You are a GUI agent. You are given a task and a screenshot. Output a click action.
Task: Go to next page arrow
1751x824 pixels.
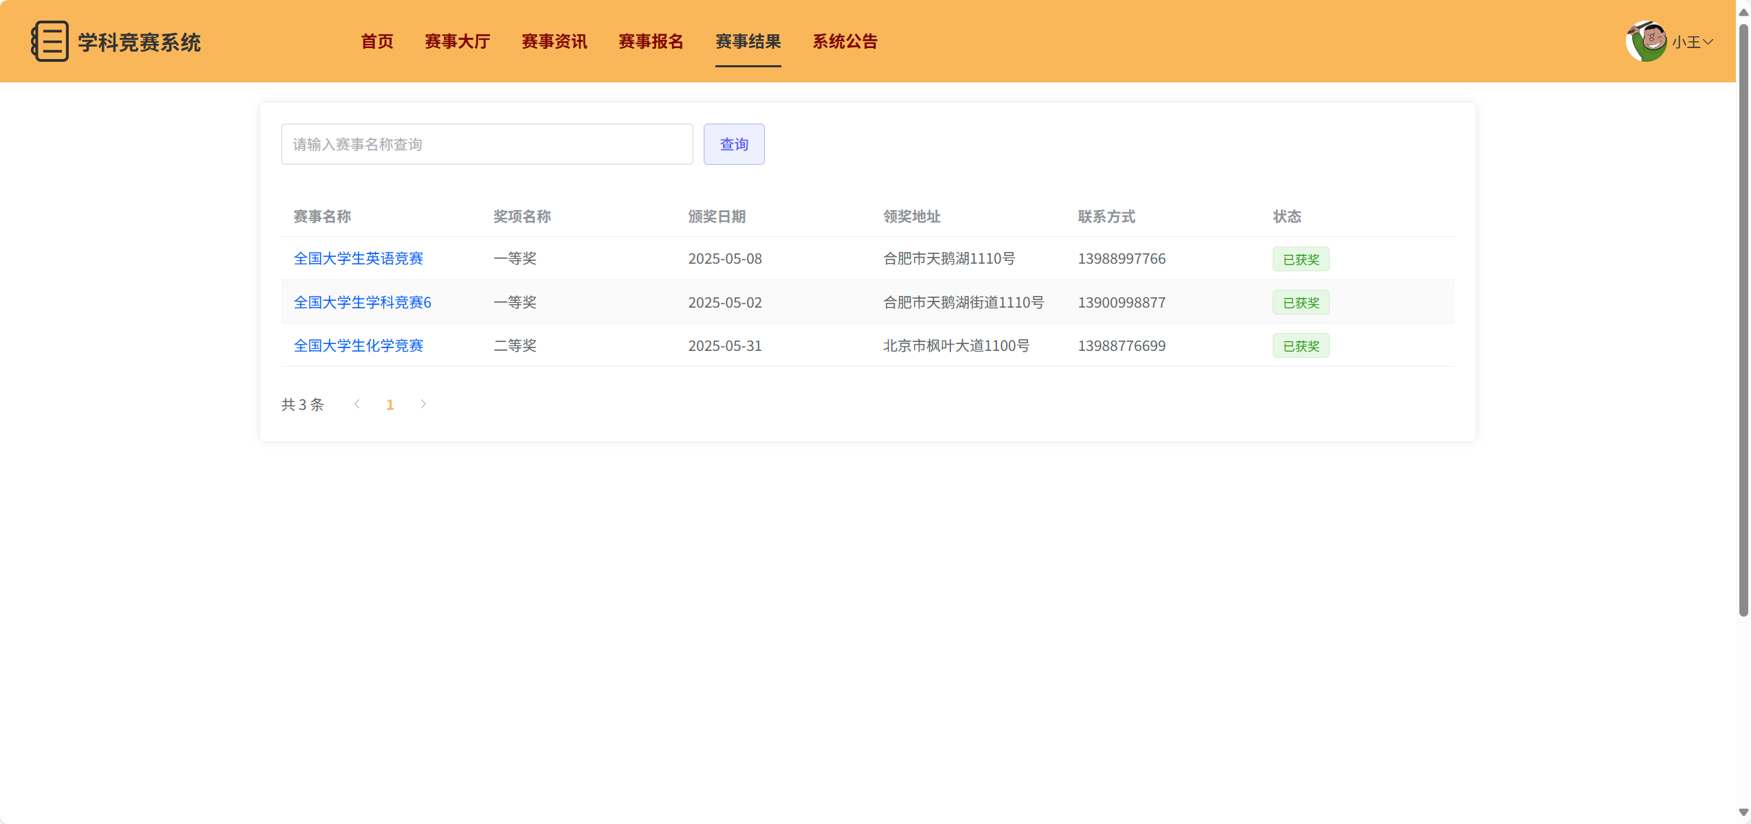[423, 404]
